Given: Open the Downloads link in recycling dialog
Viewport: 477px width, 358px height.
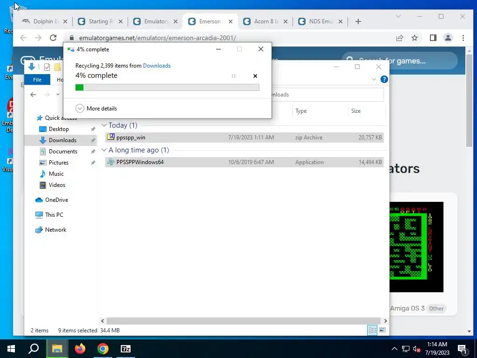Looking at the screenshot, I should point(157,65).
